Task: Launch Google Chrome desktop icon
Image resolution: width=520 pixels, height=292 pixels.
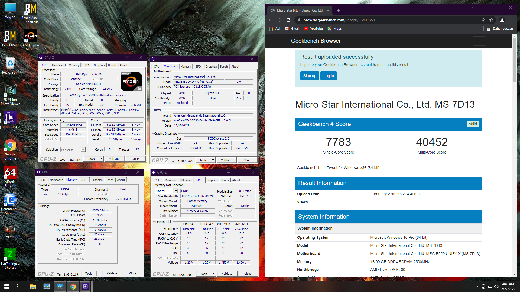Action: point(10,150)
